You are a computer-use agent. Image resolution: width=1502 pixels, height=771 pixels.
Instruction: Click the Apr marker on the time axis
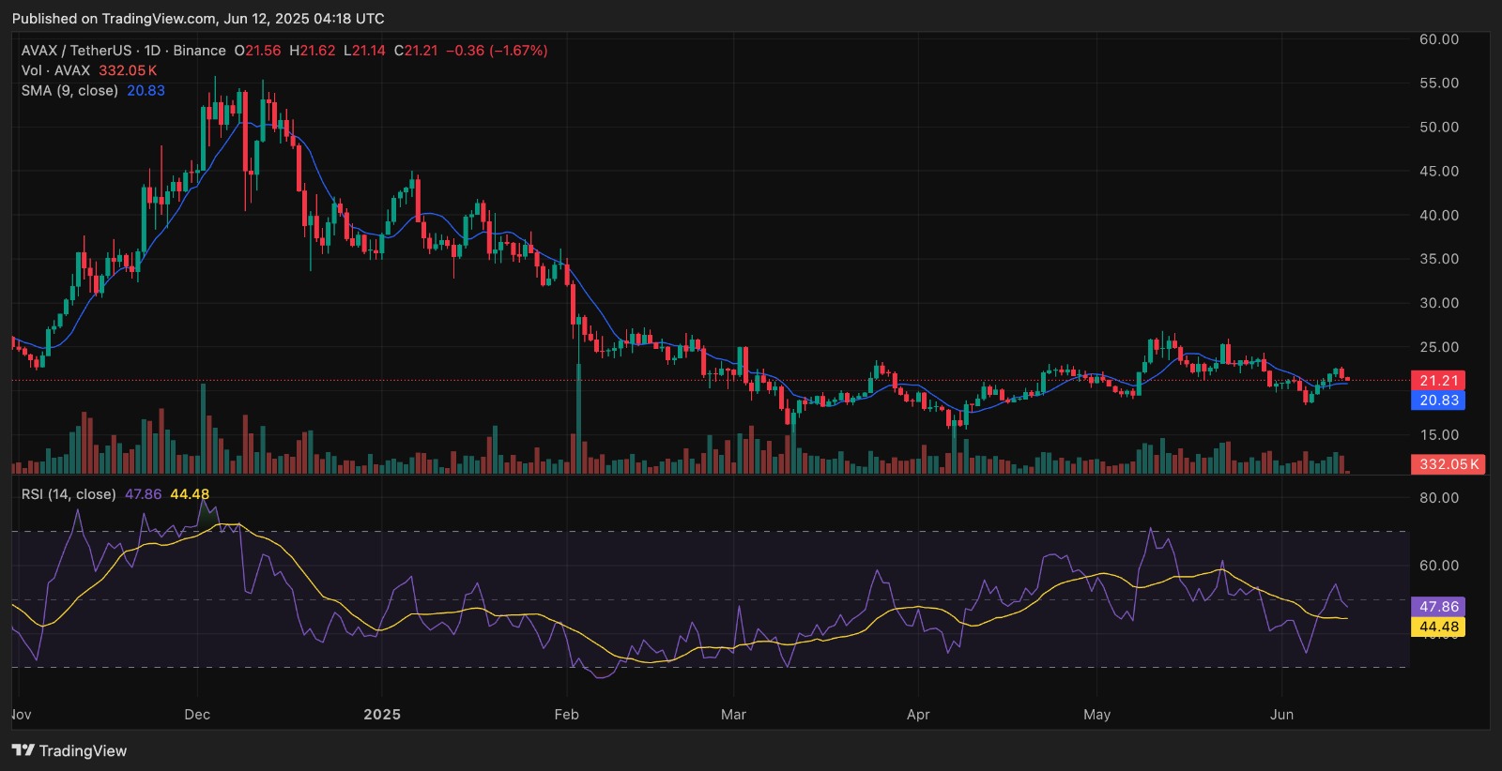click(x=918, y=715)
